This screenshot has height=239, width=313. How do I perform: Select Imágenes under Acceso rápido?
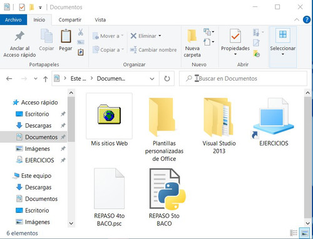(x=38, y=149)
